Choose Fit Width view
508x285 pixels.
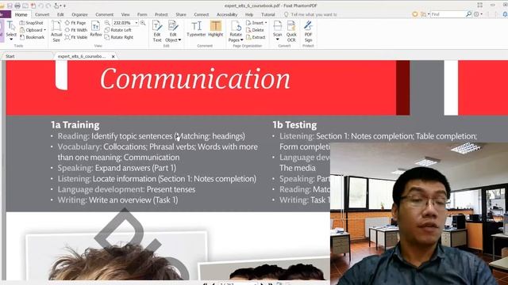click(76, 30)
